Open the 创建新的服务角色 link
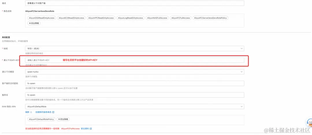This screenshot has height=135, width=312. (x=43, y=112)
